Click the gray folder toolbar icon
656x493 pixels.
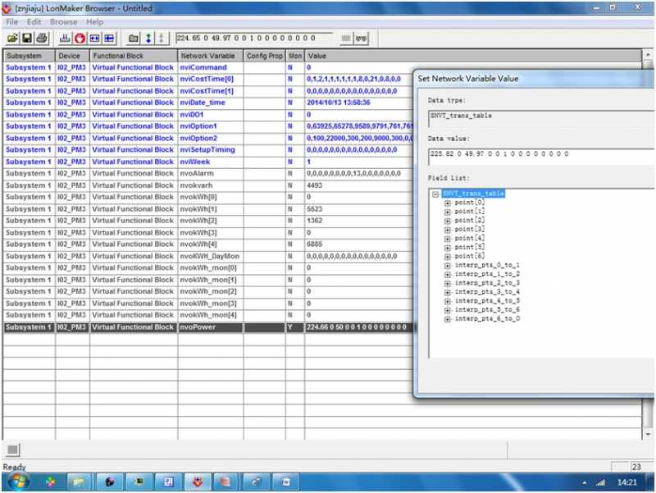click(134, 39)
